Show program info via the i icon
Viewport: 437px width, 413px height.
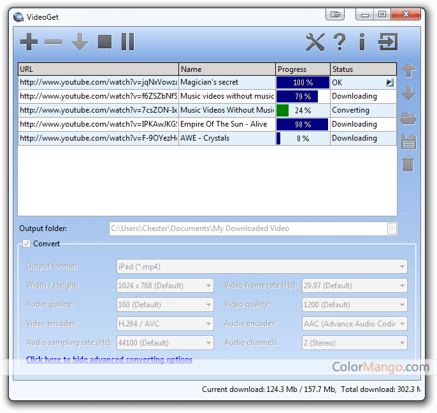pyautogui.click(x=362, y=43)
